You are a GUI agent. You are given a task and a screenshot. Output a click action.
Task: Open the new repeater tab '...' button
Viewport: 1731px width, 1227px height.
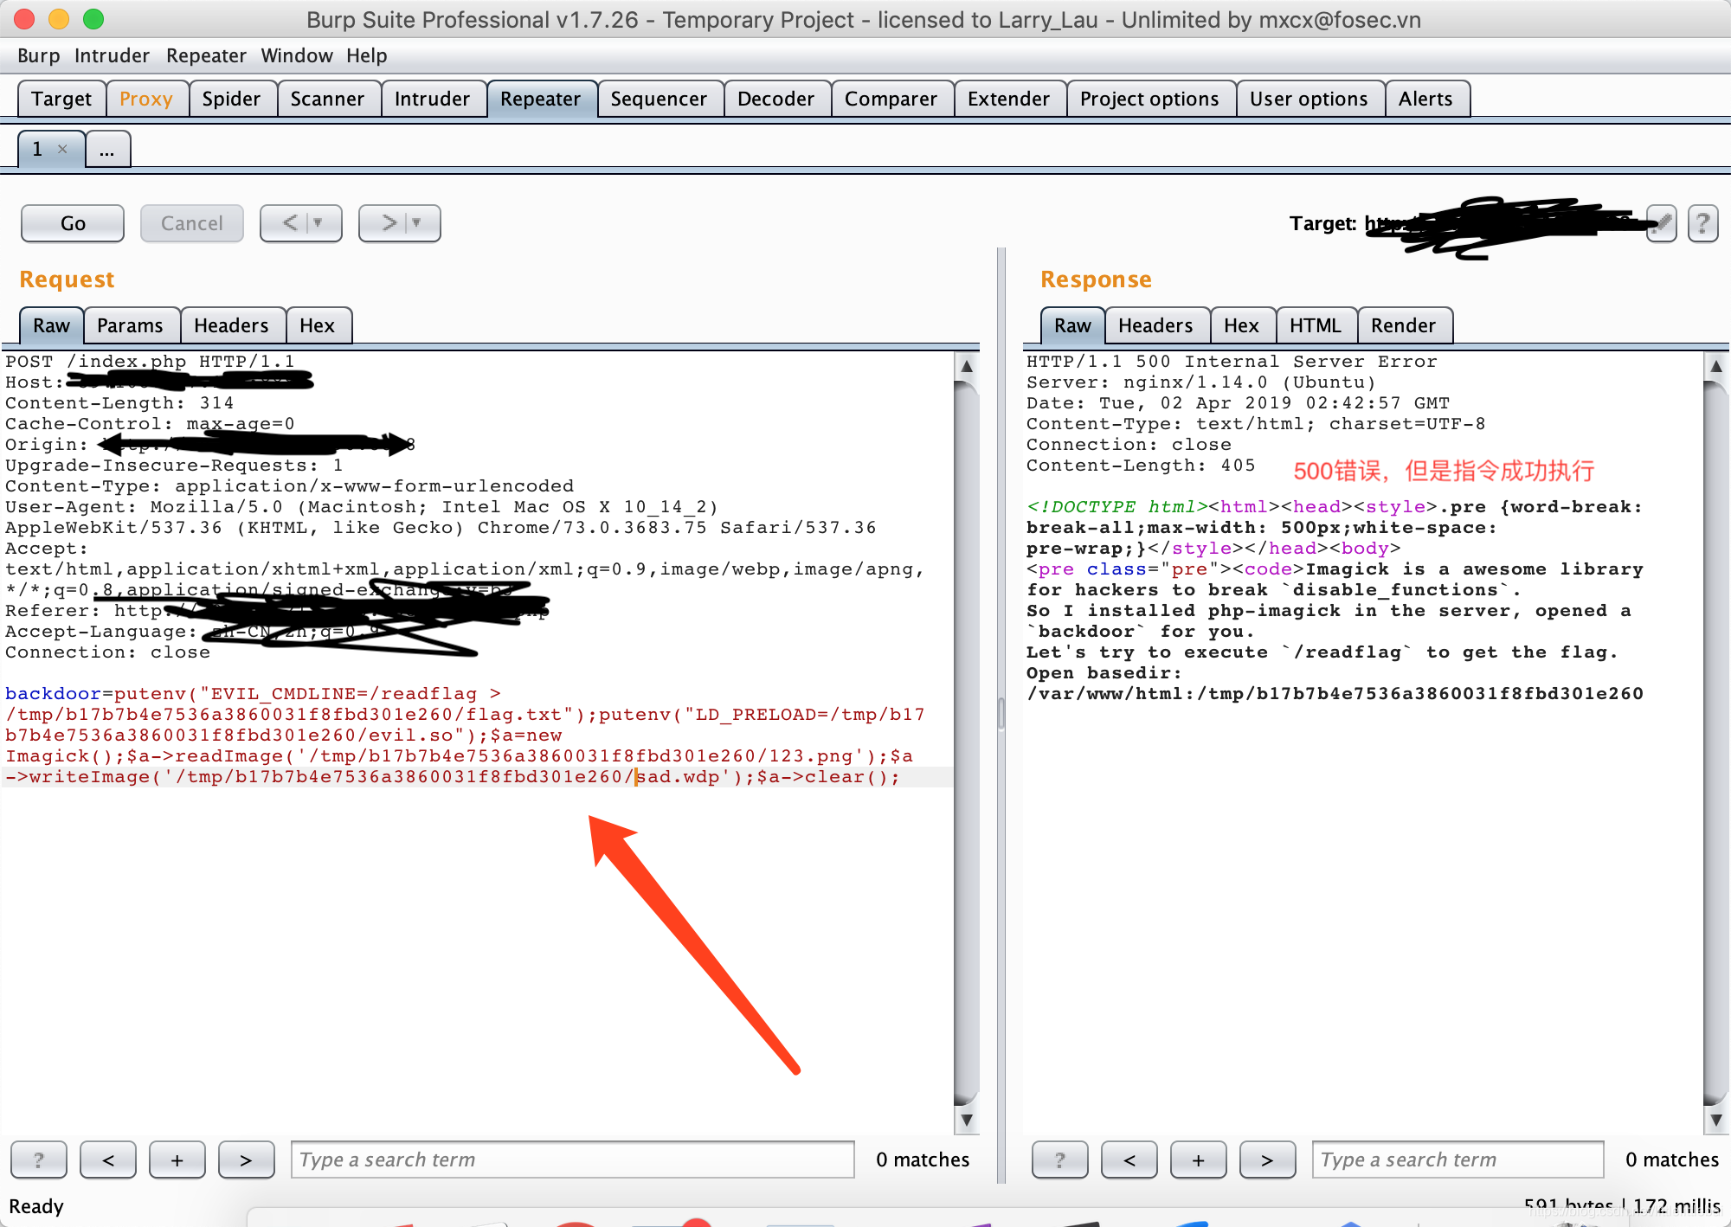point(107,150)
